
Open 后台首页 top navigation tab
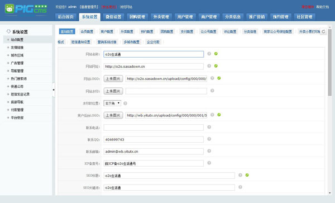pyautogui.click(x=66, y=17)
